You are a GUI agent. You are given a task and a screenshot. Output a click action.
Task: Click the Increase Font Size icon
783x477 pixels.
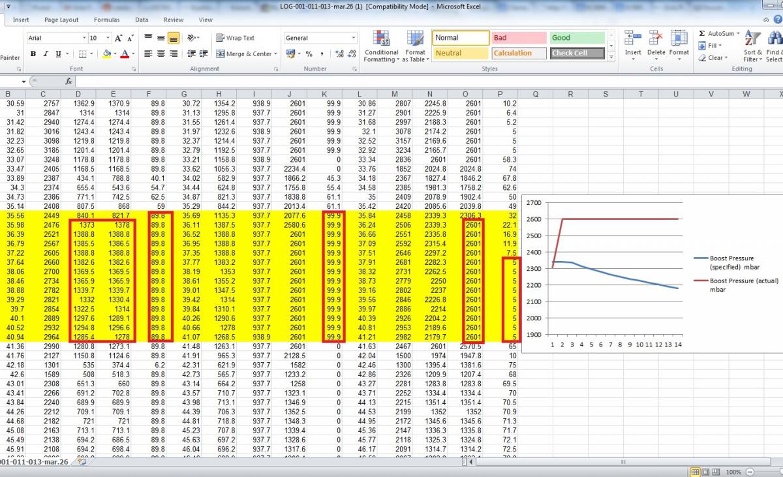(x=119, y=38)
